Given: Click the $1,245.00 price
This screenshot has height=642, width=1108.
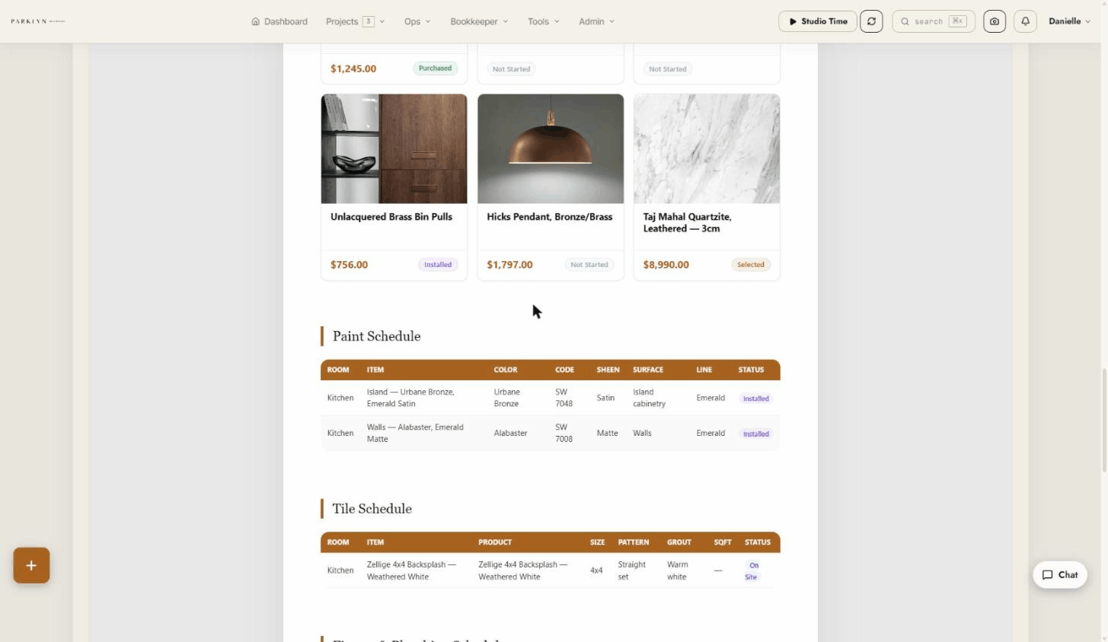Looking at the screenshot, I should pyautogui.click(x=353, y=68).
